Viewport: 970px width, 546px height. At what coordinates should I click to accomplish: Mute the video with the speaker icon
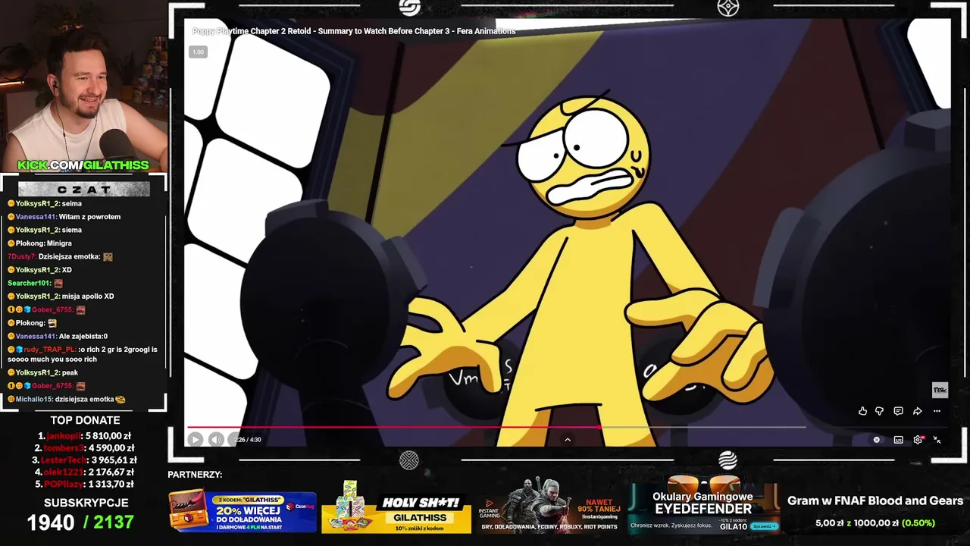point(216,439)
